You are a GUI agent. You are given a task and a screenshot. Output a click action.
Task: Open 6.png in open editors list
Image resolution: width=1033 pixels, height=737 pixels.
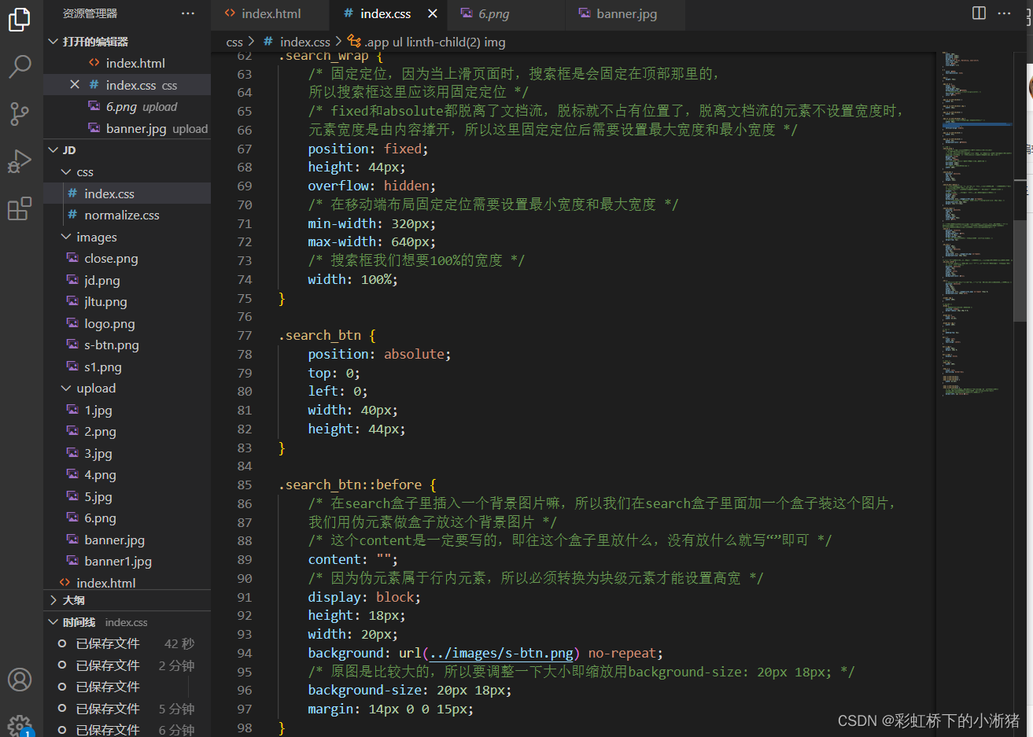(x=127, y=106)
